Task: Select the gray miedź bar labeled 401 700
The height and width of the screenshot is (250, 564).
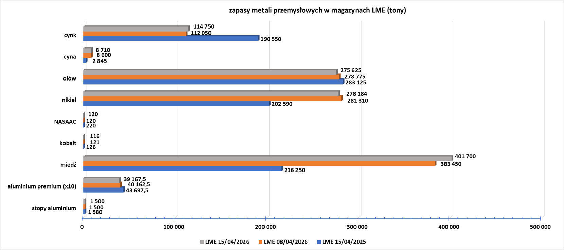Action: [268, 159]
